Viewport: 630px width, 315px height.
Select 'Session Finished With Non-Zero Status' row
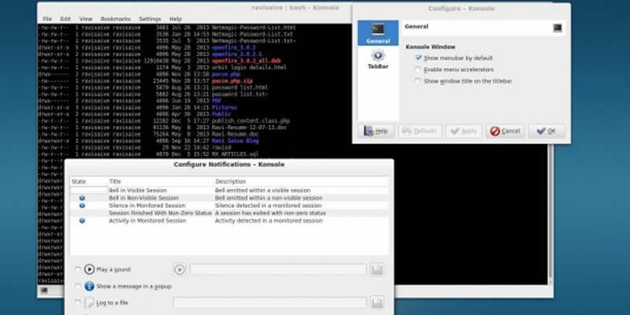click(229, 213)
